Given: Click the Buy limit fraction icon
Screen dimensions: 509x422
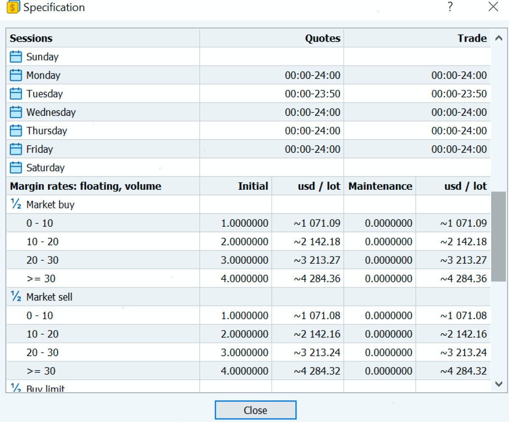Looking at the screenshot, I should pyautogui.click(x=16, y=388).
